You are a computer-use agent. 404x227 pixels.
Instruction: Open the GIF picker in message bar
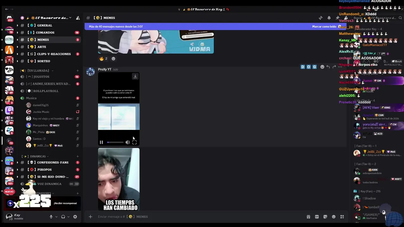(x=317, y=217)
